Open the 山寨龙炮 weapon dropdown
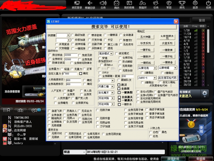 point(154,68)
